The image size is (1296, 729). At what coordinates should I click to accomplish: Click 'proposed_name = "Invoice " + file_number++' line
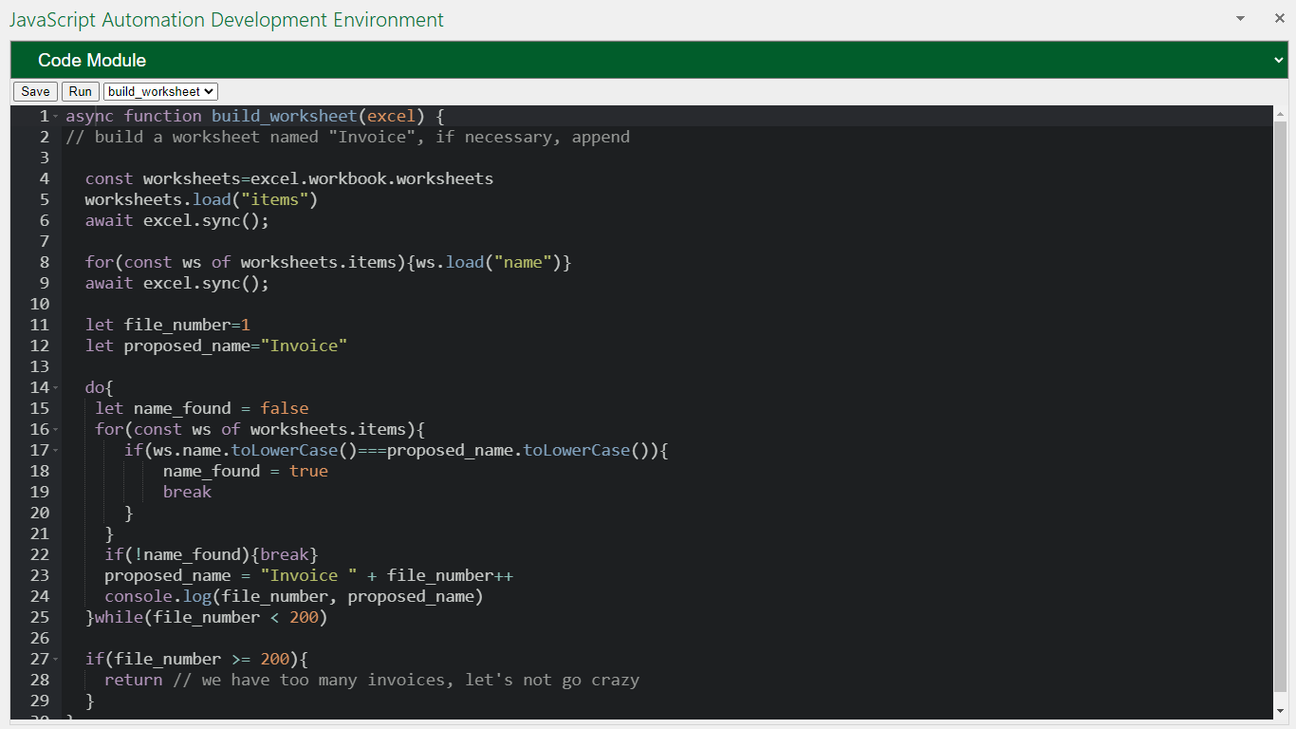point(309,575)
